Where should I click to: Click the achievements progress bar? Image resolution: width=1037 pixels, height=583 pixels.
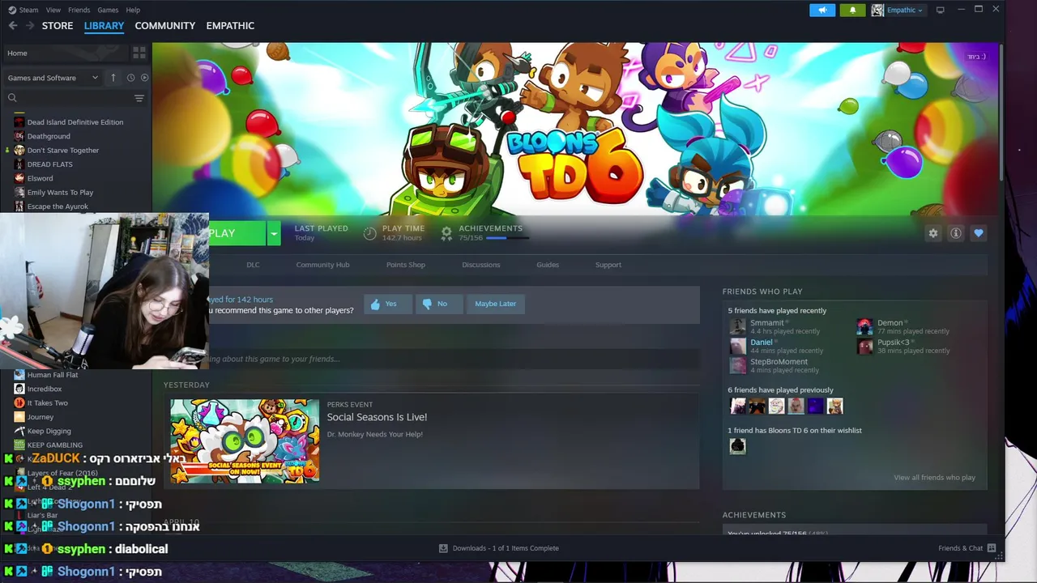[x=507, y=238]
